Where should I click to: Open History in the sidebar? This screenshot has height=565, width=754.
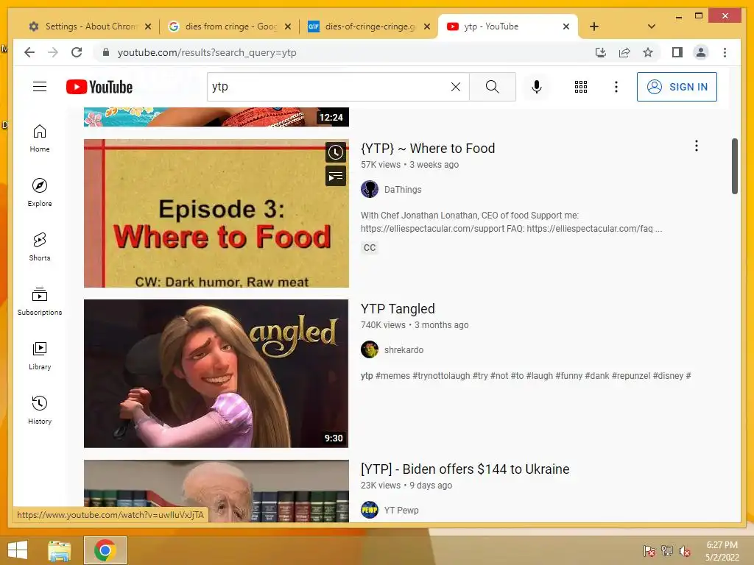(x=40, y=410)
